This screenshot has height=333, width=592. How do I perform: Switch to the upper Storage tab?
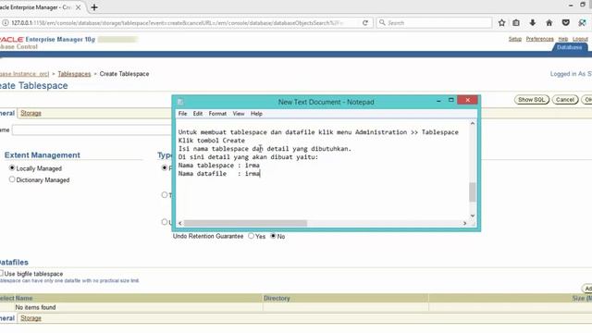(x=31, y=113)
